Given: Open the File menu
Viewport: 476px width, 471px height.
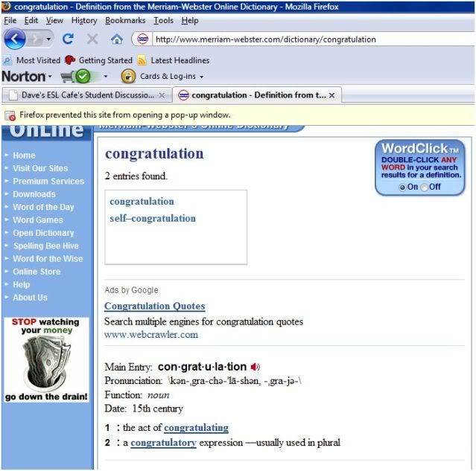Looking at the screenshot, I should coord(10,20).
